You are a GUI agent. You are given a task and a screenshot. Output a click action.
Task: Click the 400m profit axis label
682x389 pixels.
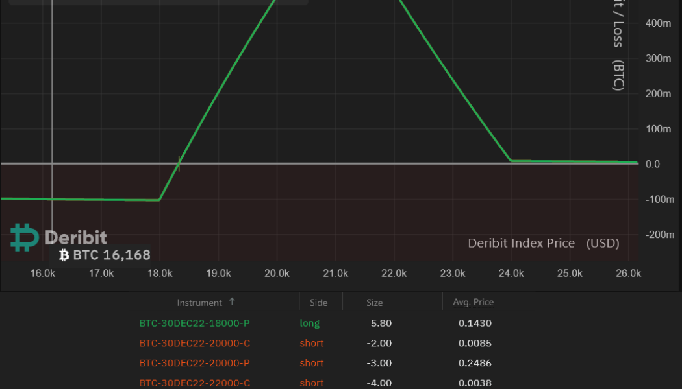coord(657,23)
